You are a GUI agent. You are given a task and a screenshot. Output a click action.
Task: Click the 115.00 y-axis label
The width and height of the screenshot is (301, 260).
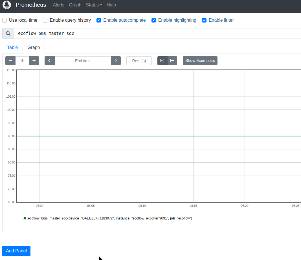pos(11,70)
